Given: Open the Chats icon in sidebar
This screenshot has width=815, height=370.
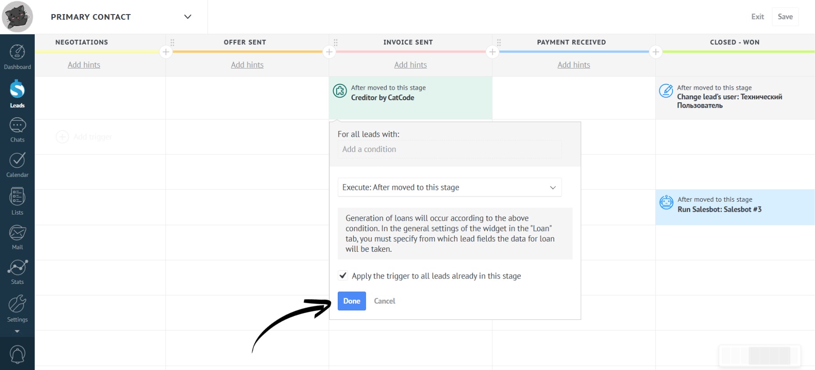Looking at the screenshot, I should click(x=17, y=130).
